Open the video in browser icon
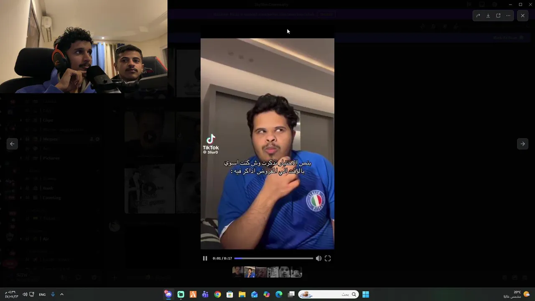535x301 pixels. point(498,15)
